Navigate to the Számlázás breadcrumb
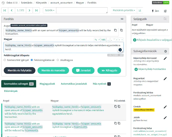172x137 pixels. [x=27, y=3]
